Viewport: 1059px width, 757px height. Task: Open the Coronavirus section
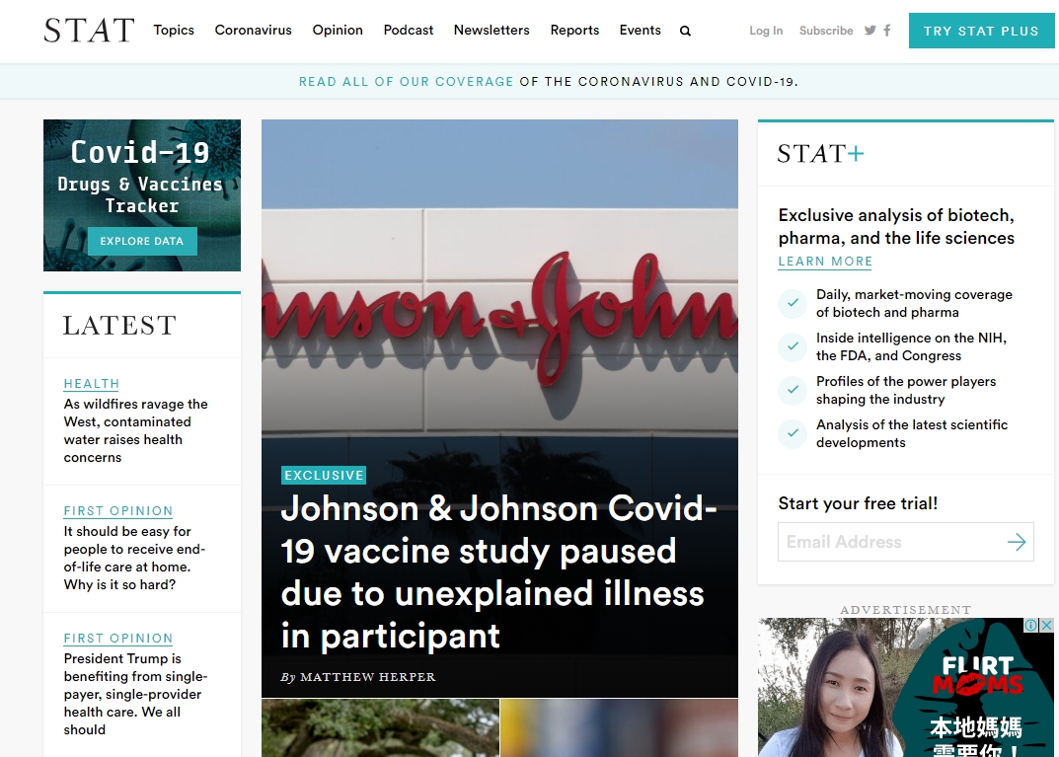(x=254, y=31)
